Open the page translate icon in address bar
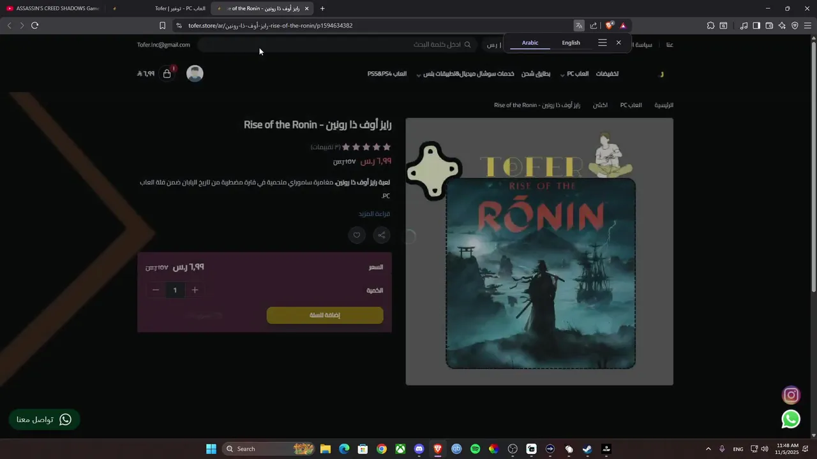Viewport: 817px width, 459px height. [579, 25]
